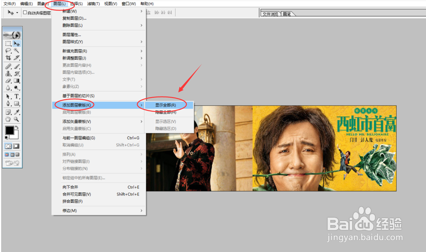This screenshot has width=426, height=252.
Task: Switch to Quick Mask Mode editing
Action: (16, 146)
